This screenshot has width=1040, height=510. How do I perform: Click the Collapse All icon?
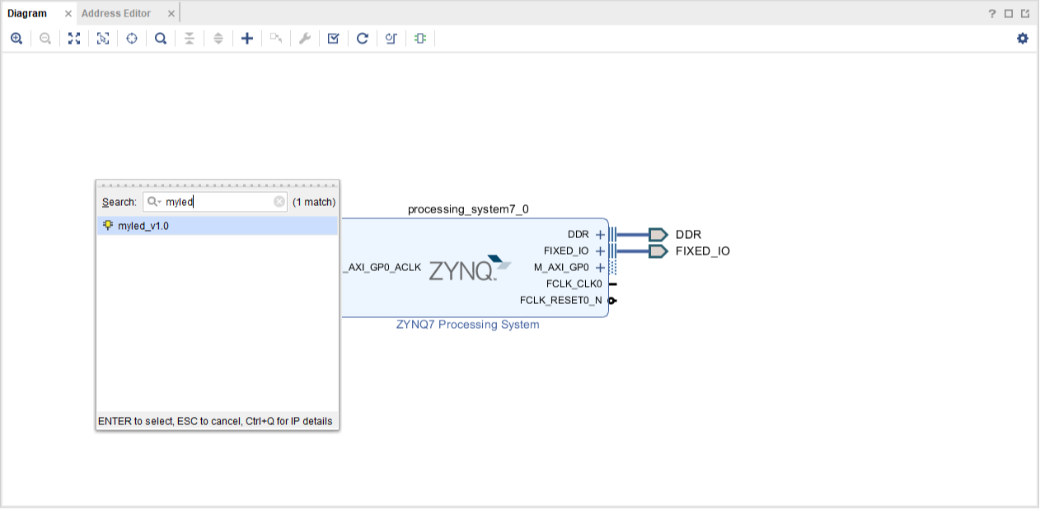coord(190,39)
